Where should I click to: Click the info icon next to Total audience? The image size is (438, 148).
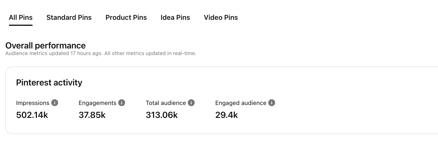191,103
